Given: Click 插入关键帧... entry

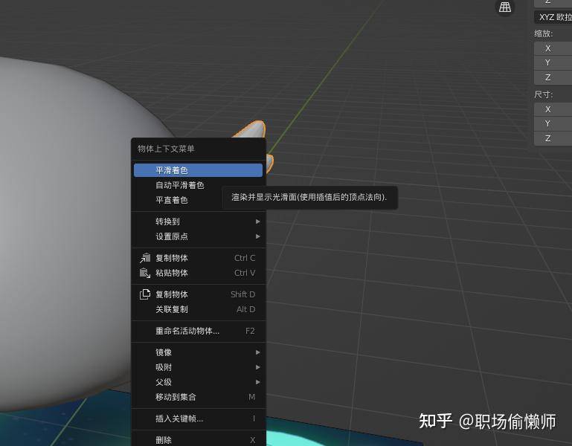Looking at the screenshot, I should [198, 418].
